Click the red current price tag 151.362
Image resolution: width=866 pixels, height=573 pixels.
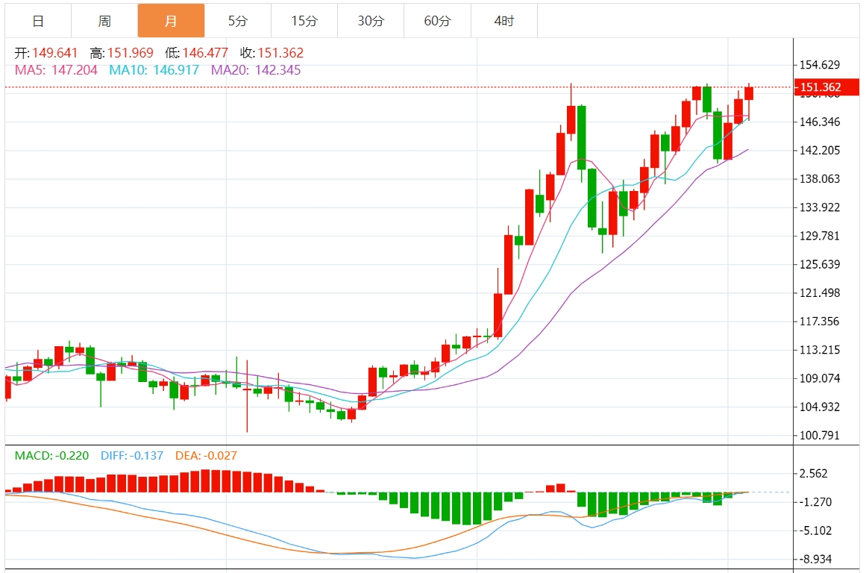(826, 87)
